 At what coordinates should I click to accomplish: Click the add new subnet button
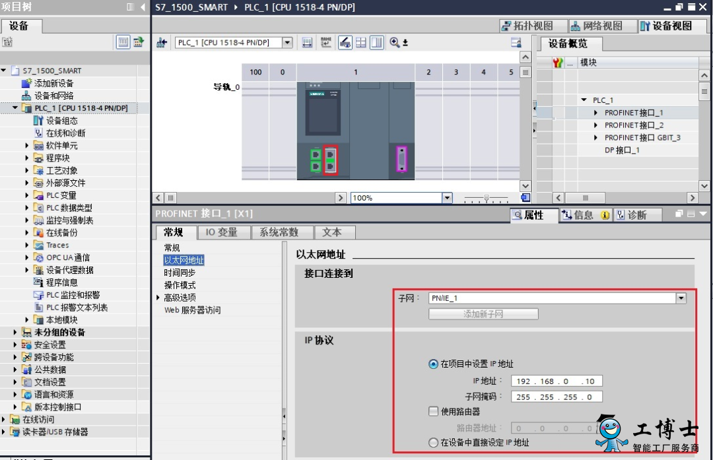tap(483, 314)
